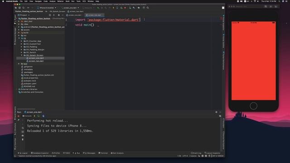Select screen_two.dart in project tree
This screenshot has width=290, height=163.
(x=36, y=61)
